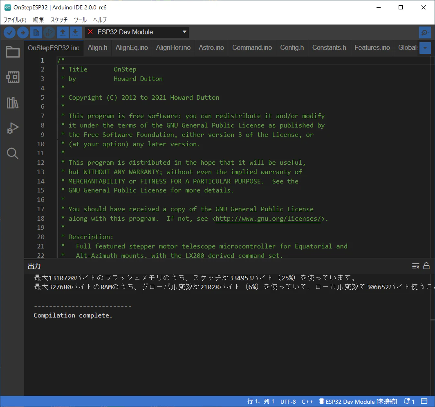Click the 'Howard Dutton' text on line 3

click(x=138, y=79)
